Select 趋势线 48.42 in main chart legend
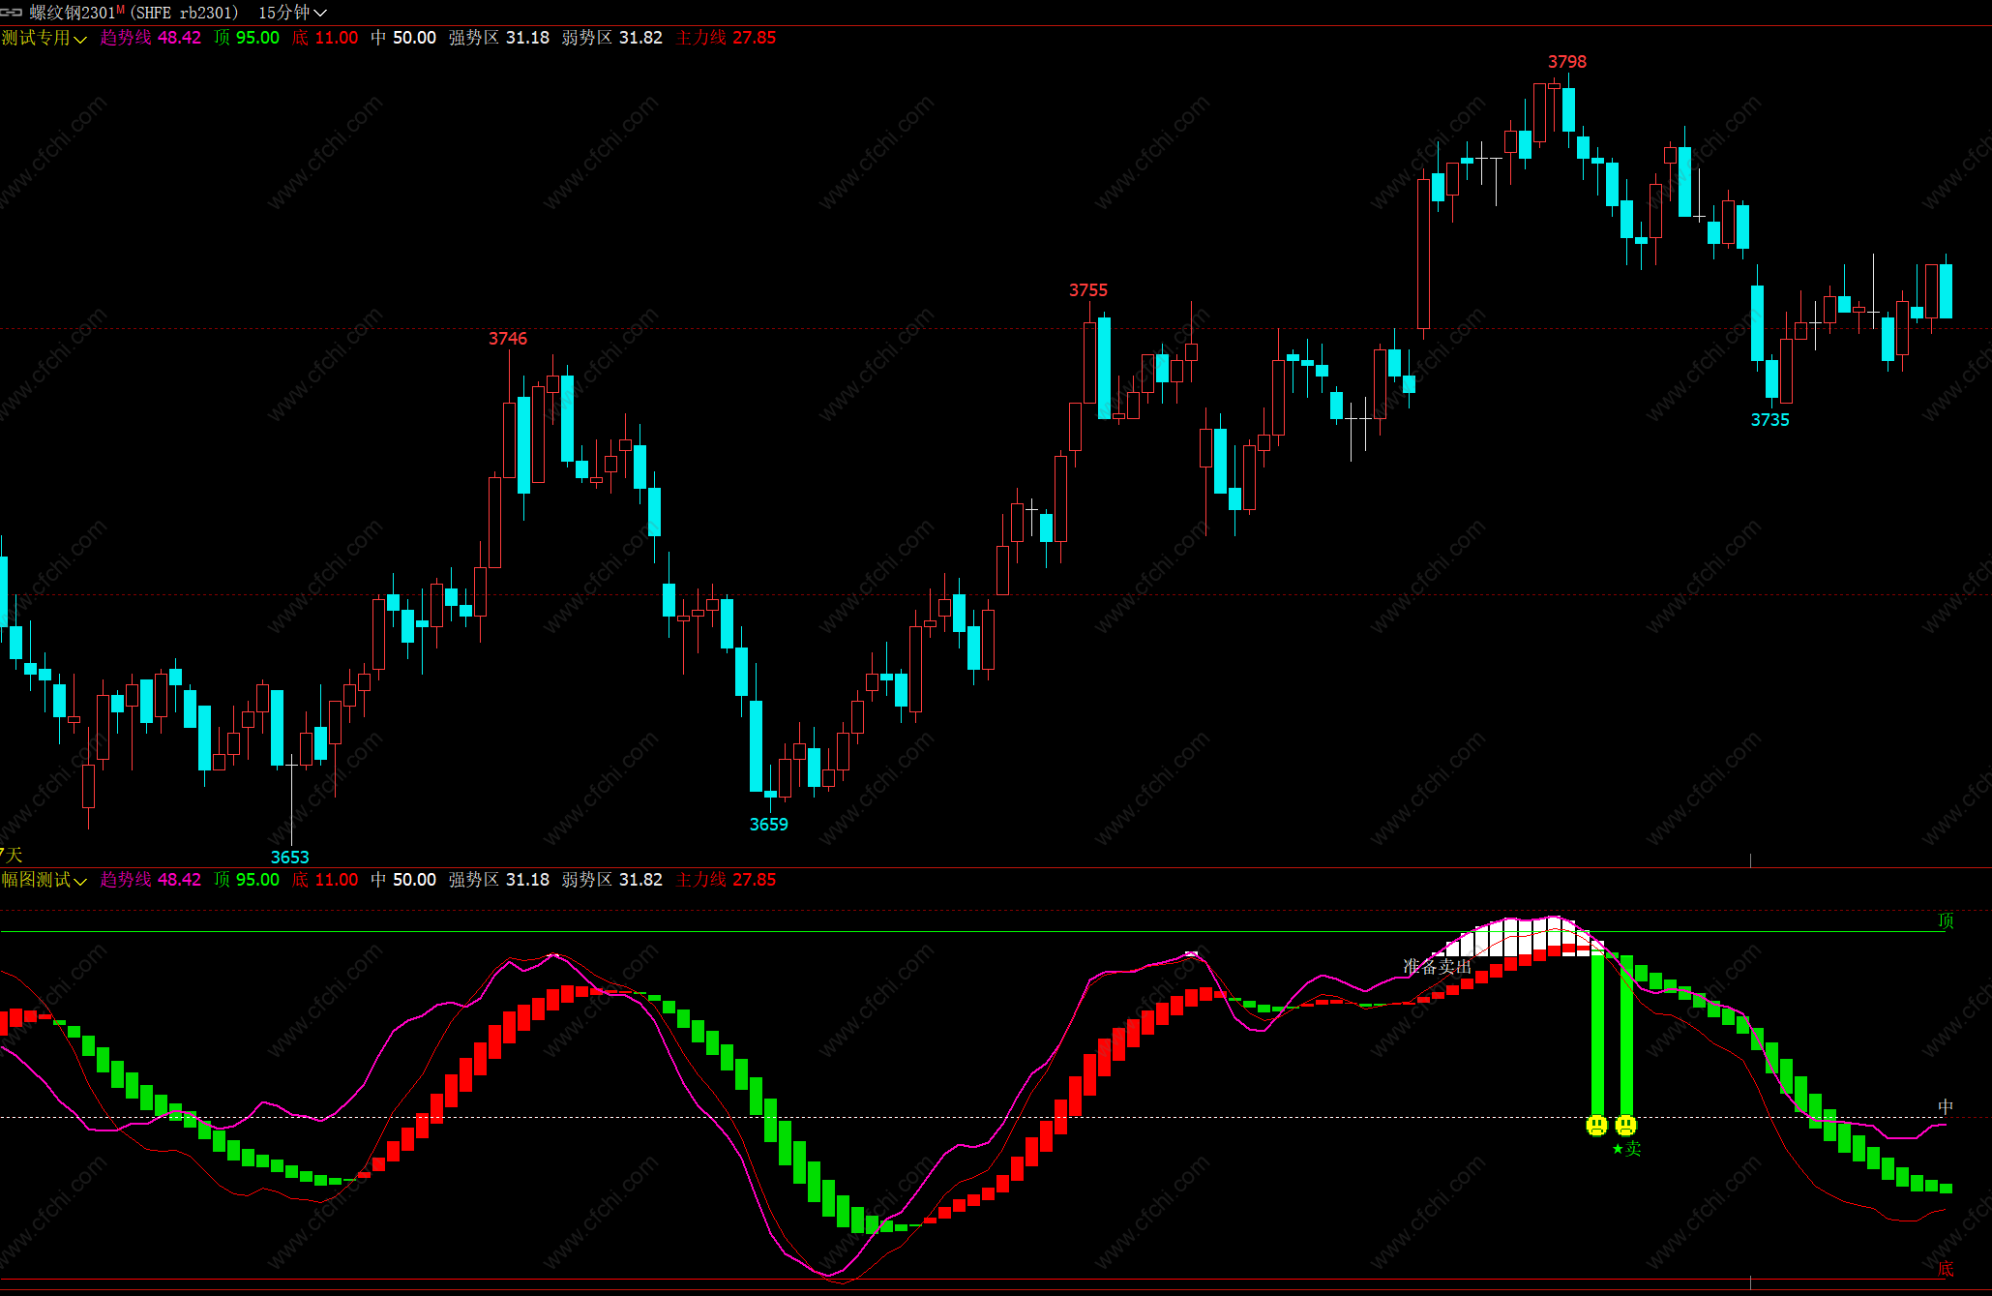Screen dimensions: 1992x1296 coord(150,38)
